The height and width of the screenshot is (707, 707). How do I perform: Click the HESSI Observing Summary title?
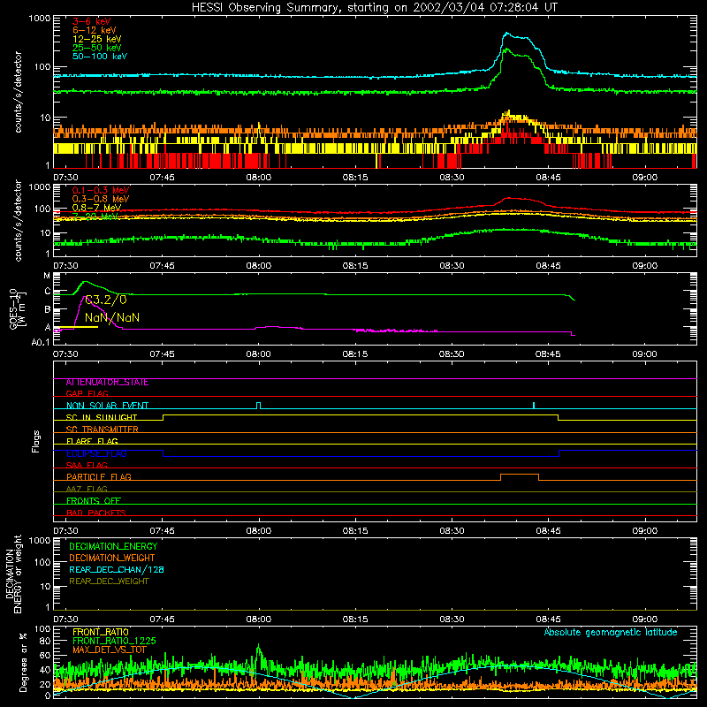tap(375, 7)
